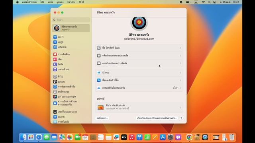
Task: Open Control Center from the menu bar
Action: (x=215, y=2)
